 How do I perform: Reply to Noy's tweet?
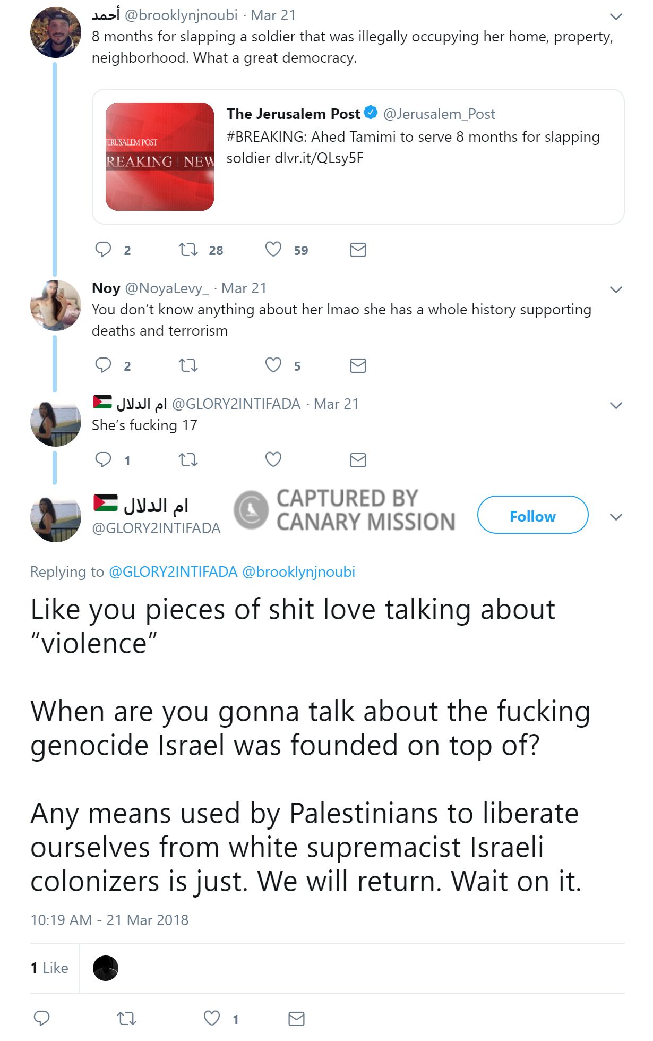point(103,365)
